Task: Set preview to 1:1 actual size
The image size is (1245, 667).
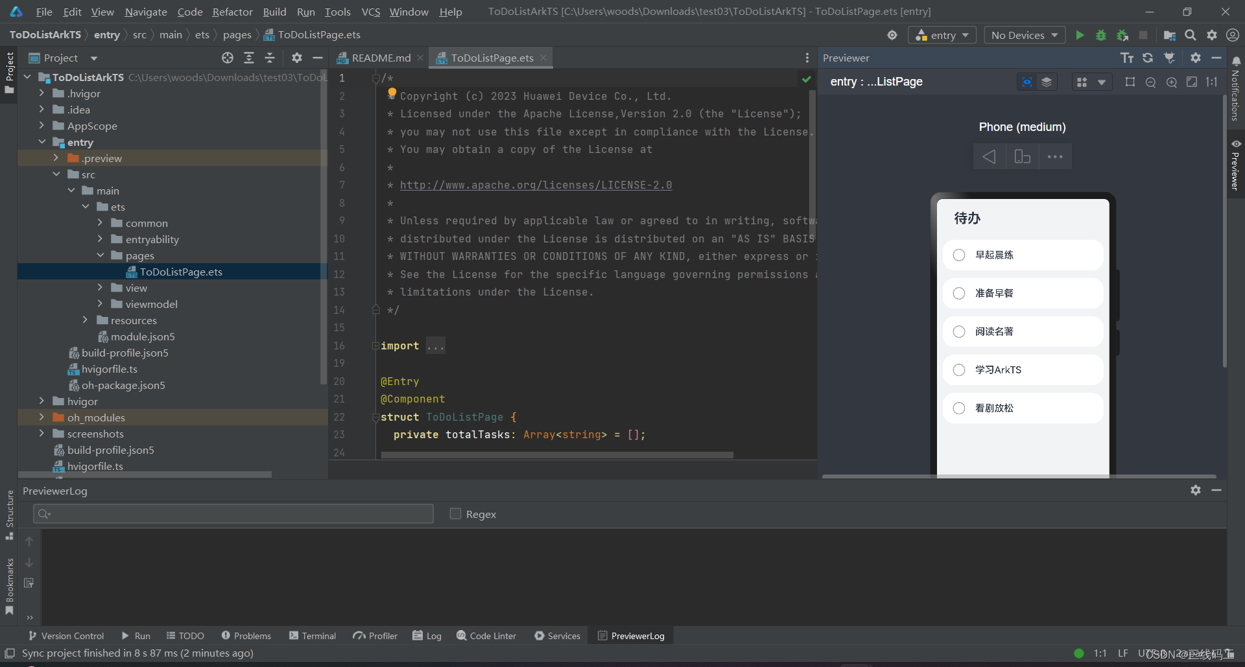Action: pos(1212,82)
